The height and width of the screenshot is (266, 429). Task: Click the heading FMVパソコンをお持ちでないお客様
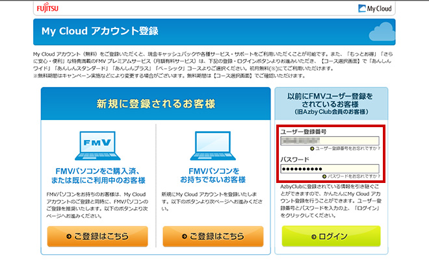pos(213,175)
